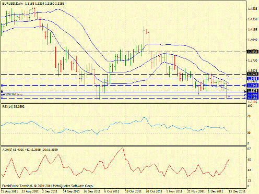Click the RSI scale value 30
Image resolution: width=259 pixels, height=194 pixels.
tap(249, 133)
